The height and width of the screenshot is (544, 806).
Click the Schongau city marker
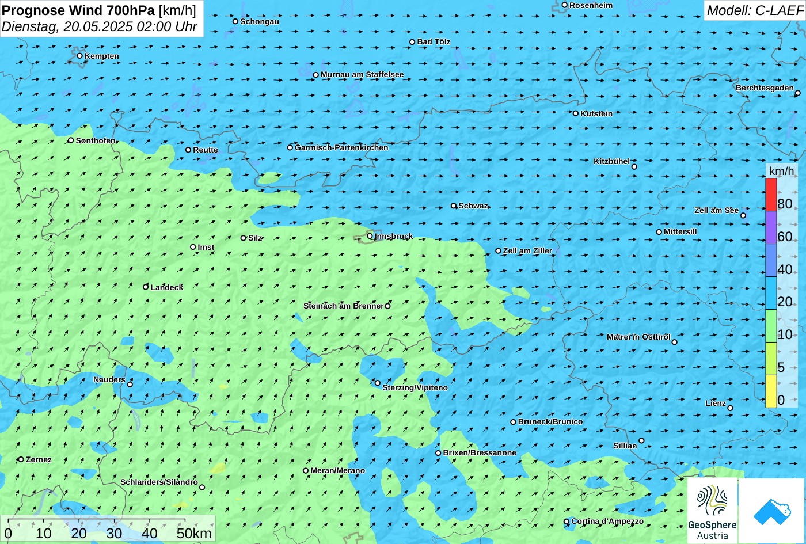(x=235, y=21)
